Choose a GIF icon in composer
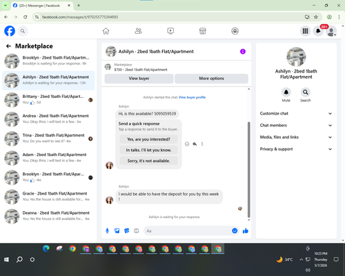 pos(137,230)
